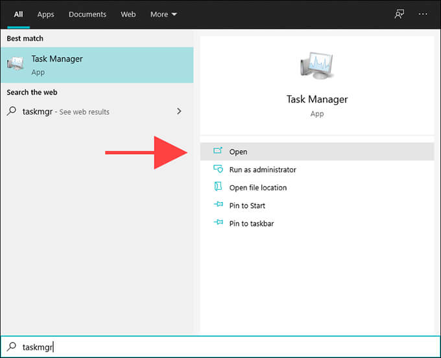Viewport: 441px width, 358px height.
Task: Expand the More dropdown filter
Action: (163, 14)
